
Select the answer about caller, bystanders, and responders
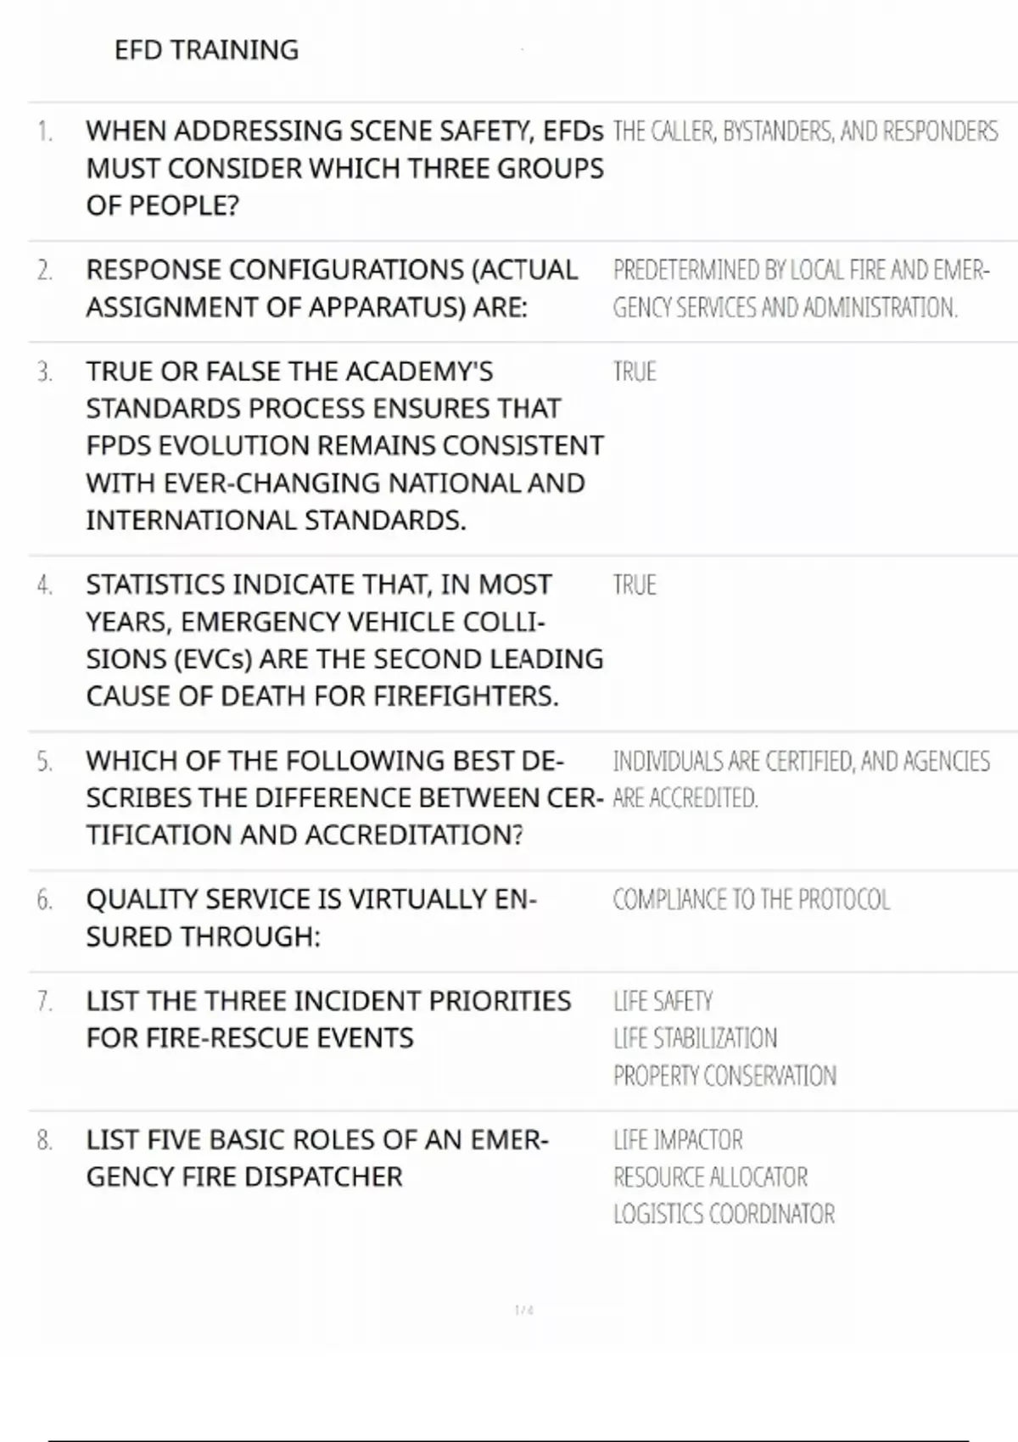pyautogui.click(x=805, y=131)
